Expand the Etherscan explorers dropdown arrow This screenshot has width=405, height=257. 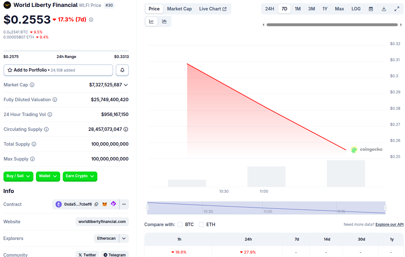coord(124,238)
